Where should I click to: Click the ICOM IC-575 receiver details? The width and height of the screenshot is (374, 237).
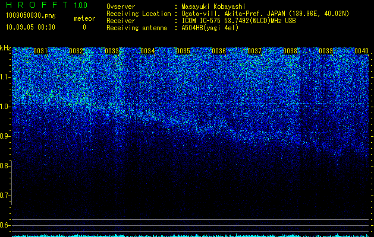coord(238,21)
